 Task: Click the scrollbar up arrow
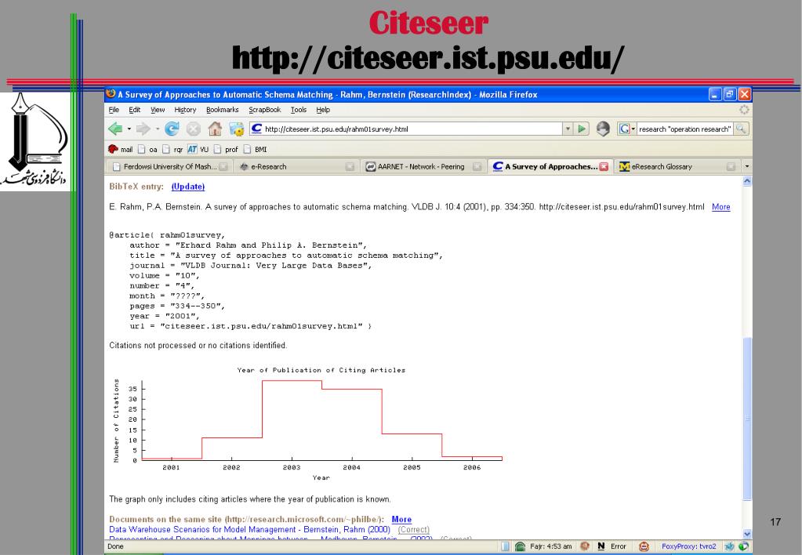point(747,181)
